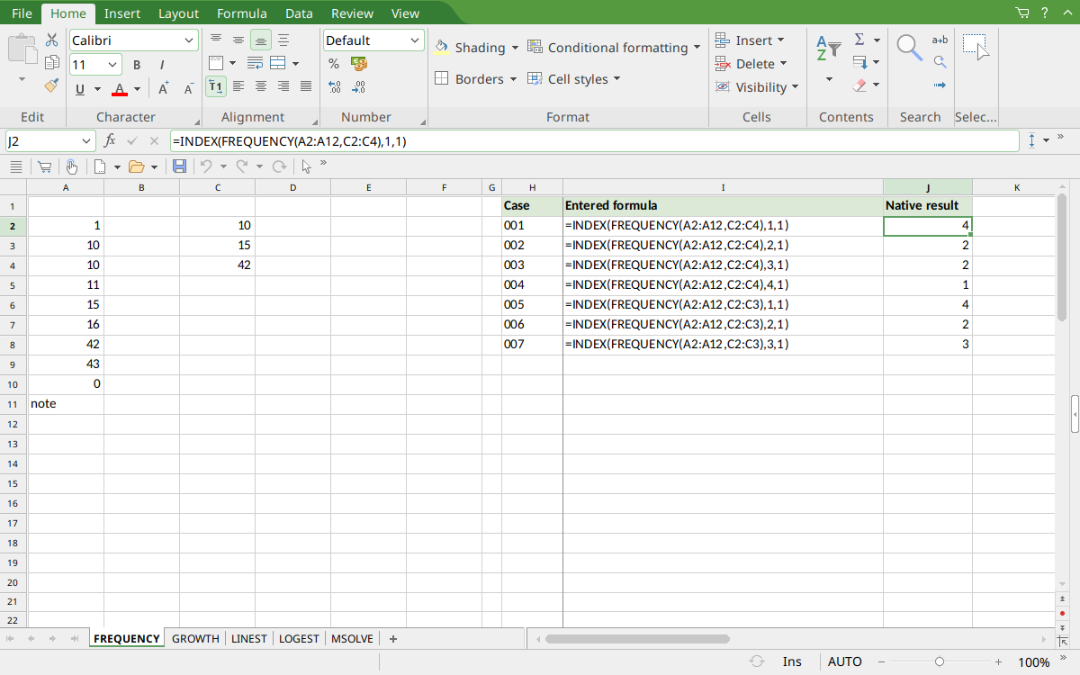This screenshot has width=1080, height=675.
Task: Click the checkmark accept formula icon
Action: 132,140
